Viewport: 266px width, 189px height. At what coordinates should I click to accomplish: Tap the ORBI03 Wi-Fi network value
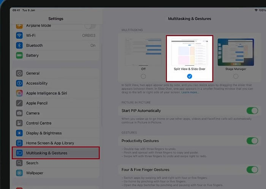coord(89,35)
